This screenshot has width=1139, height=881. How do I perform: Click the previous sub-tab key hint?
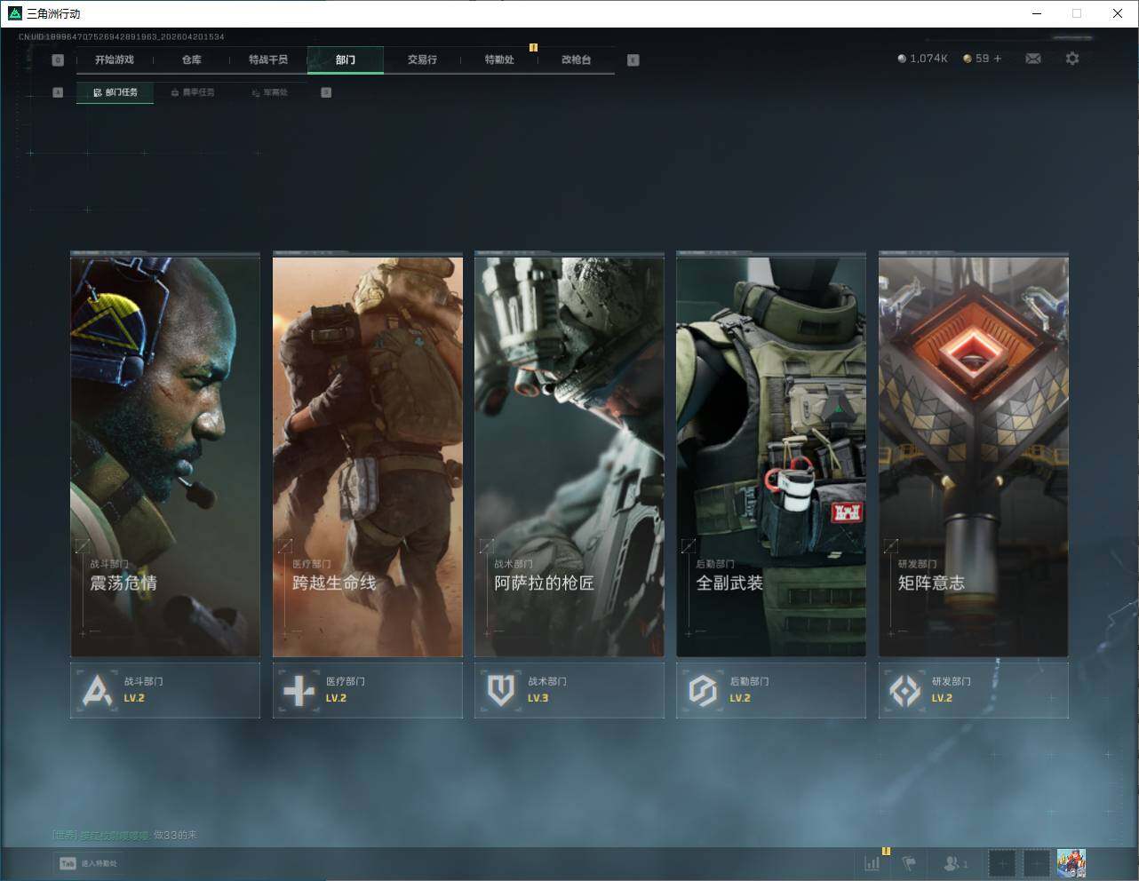click(58, 92)
